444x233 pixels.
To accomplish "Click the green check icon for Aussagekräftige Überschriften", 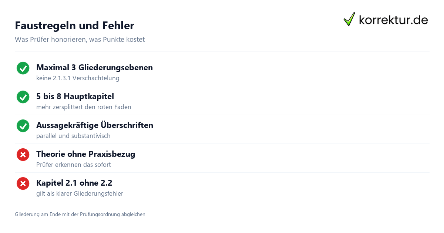I will (23, 126).
